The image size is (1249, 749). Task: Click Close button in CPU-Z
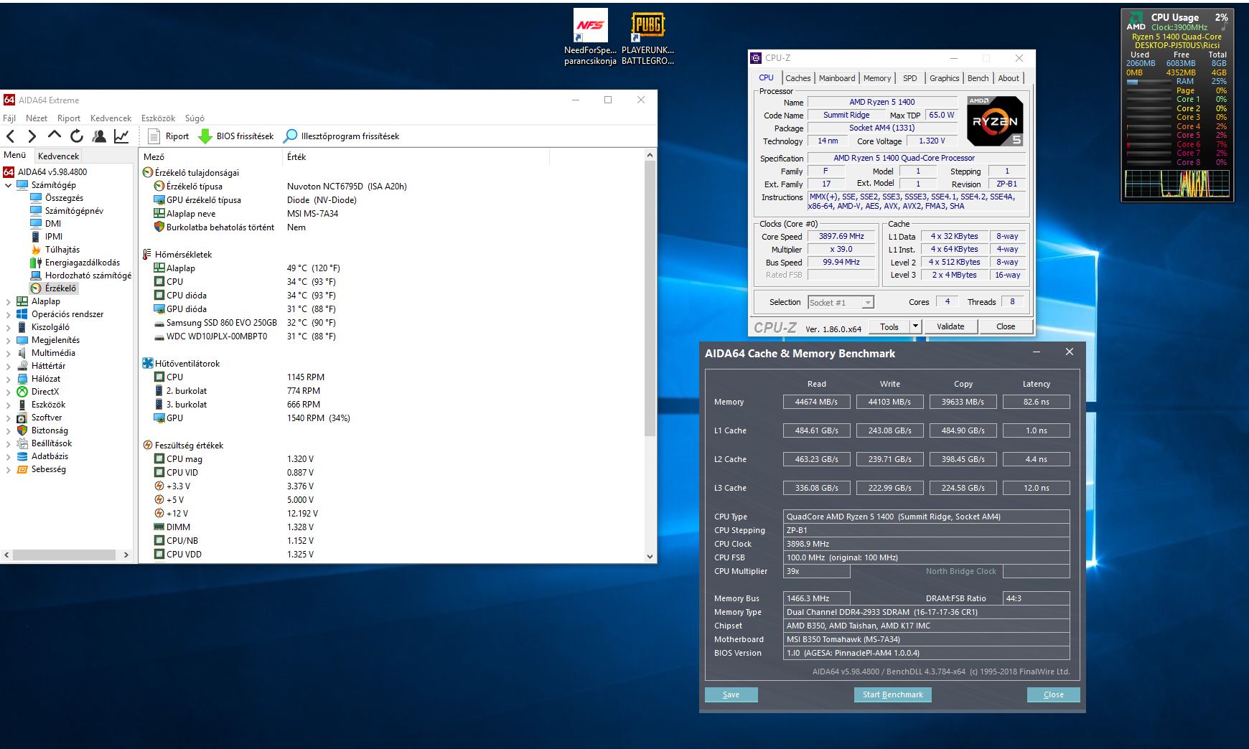pyautogui.click(x=1006, y=326)
